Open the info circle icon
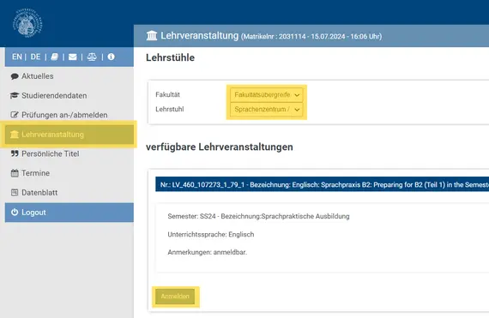 pos(111,57)
